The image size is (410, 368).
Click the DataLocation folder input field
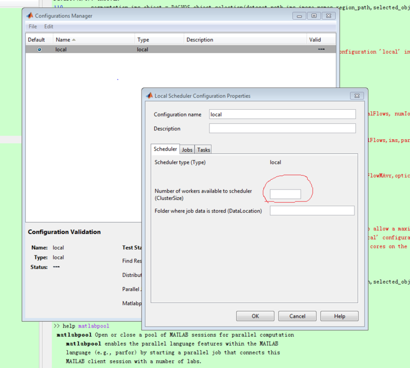tap(312, 211)
